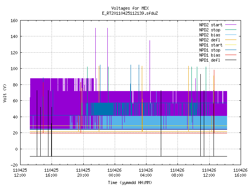Click the NPD1 stop blue legend line
Screen dimensions: 248x186
[x=231, y=50]
